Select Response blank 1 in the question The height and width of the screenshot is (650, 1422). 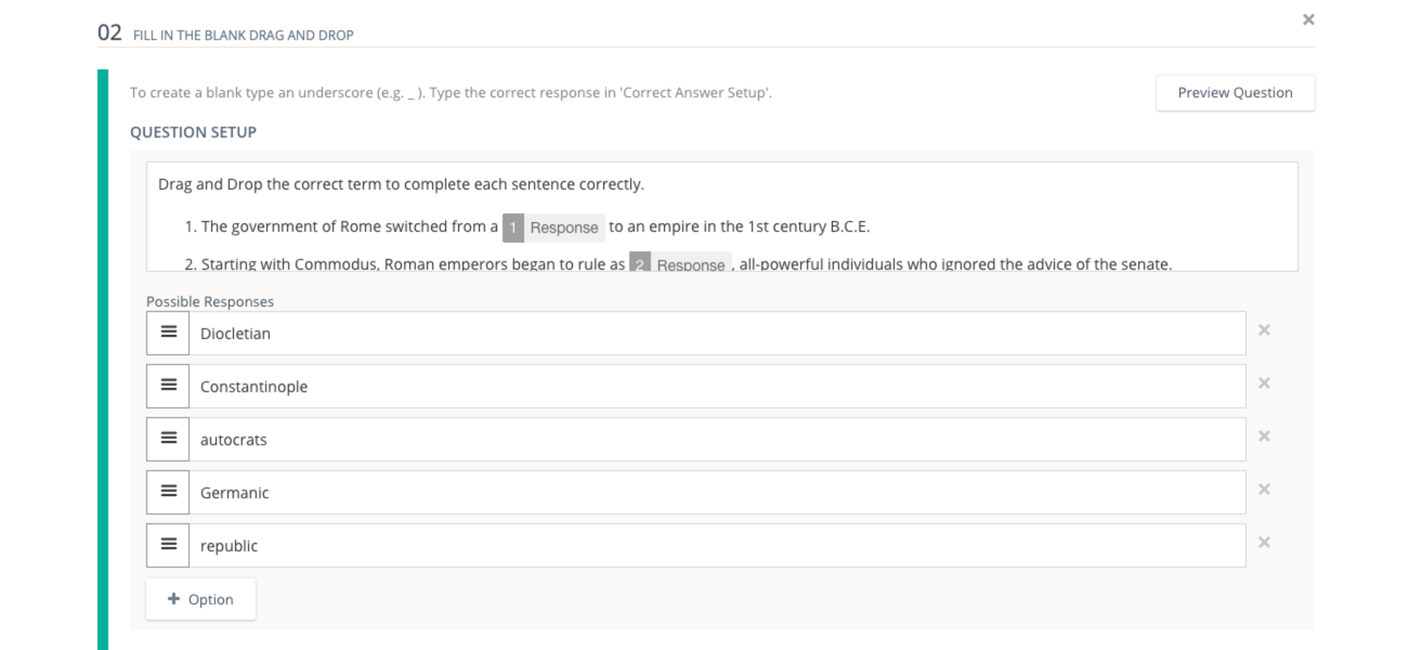(x=553, y=228)
